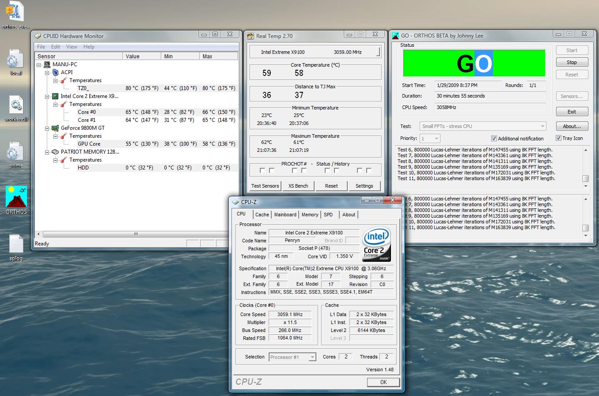
Task: Click the GeForce 9800M GT graphics card icon
Action: 55,128
